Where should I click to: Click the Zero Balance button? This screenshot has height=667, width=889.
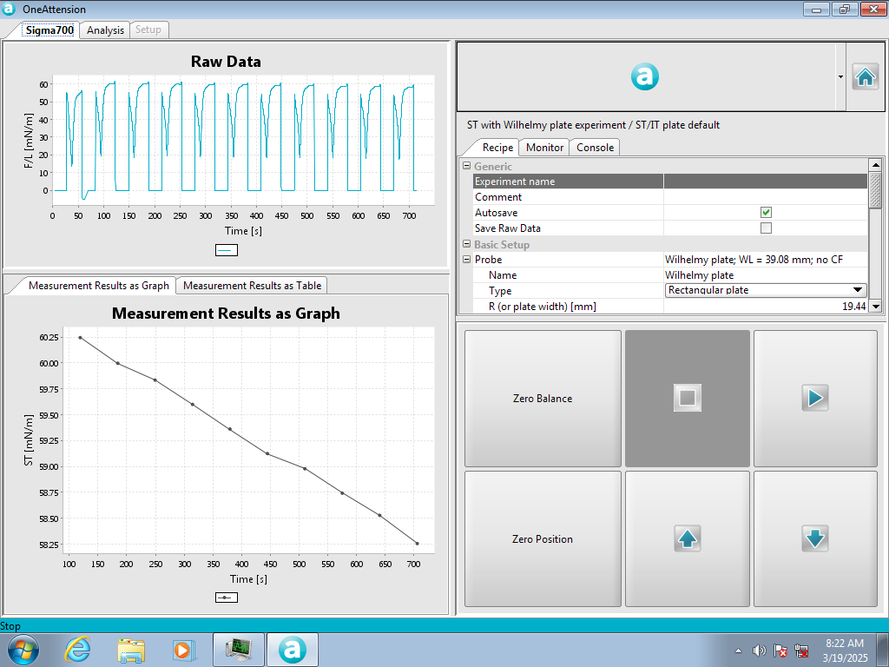[x=543, y=398]
